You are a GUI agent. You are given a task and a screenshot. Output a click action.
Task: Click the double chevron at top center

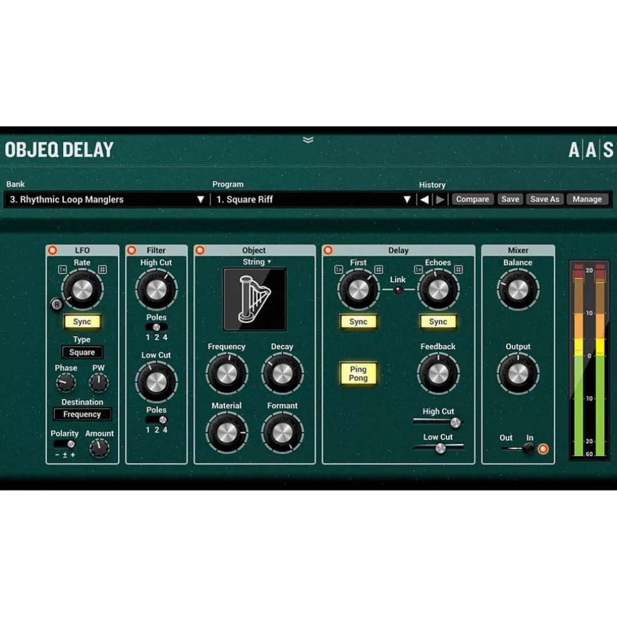(x=308, y=140)
